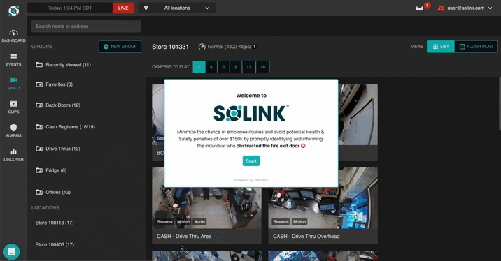Click Streams tag on Drive Thru Area
The width and height of the screenshot is (501, 261).
coord(164,222)
